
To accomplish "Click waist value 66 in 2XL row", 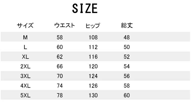I will (x=60, y=66).
